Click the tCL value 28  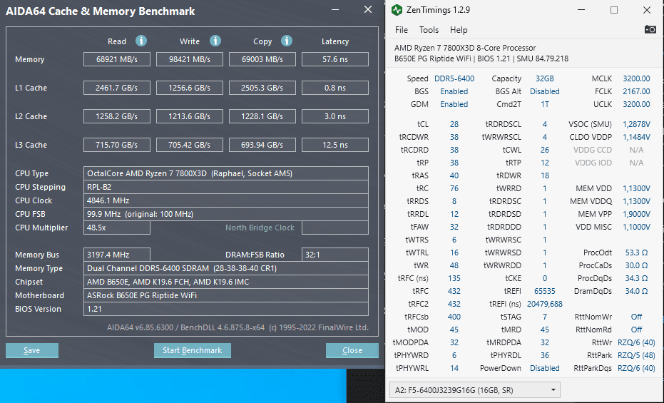coord(454,124)
